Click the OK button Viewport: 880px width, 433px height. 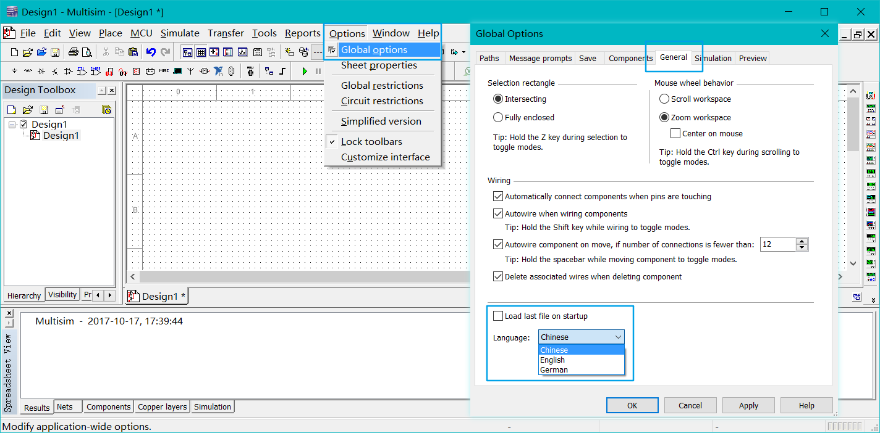pos(632,405)
